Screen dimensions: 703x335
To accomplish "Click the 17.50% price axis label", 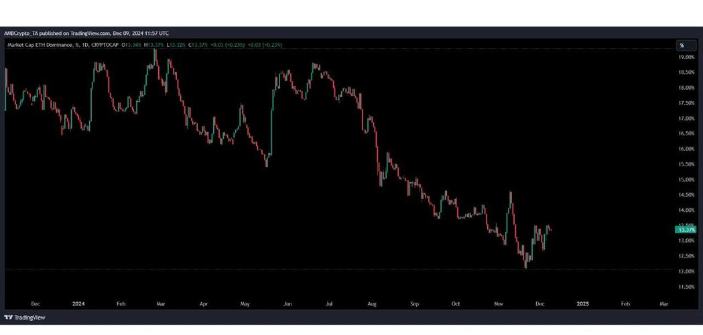I will (686, 103).
